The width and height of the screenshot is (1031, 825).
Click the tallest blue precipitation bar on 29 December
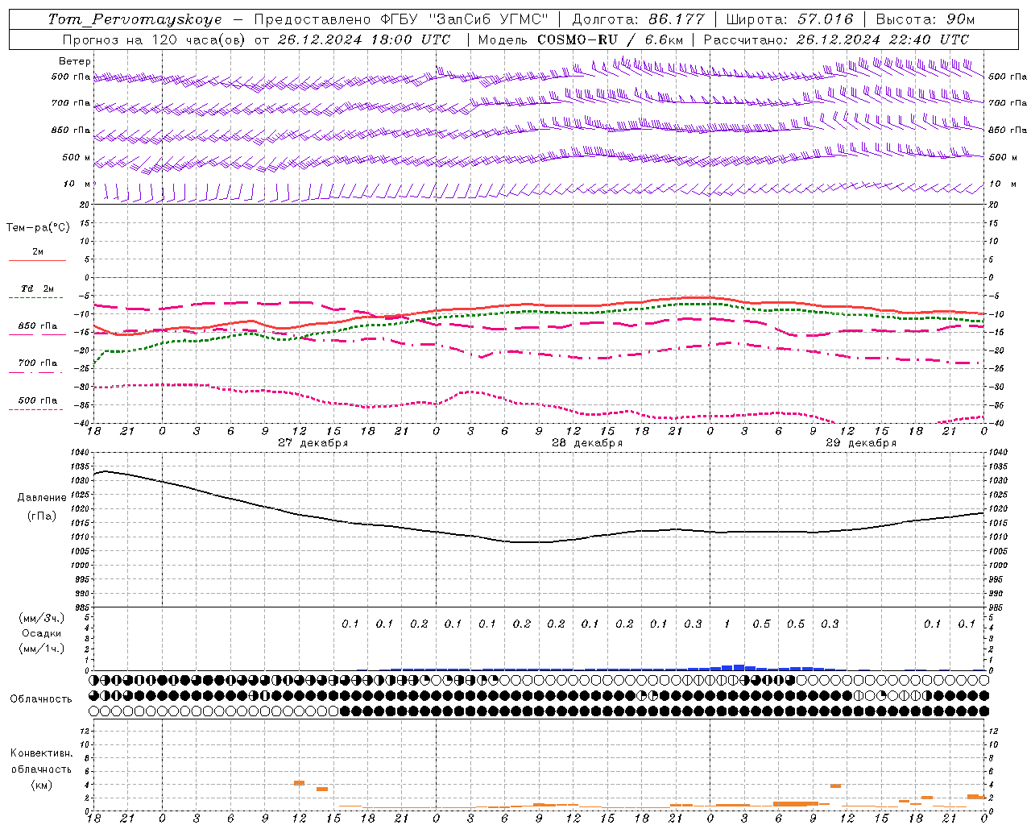[x=739, y=667]
